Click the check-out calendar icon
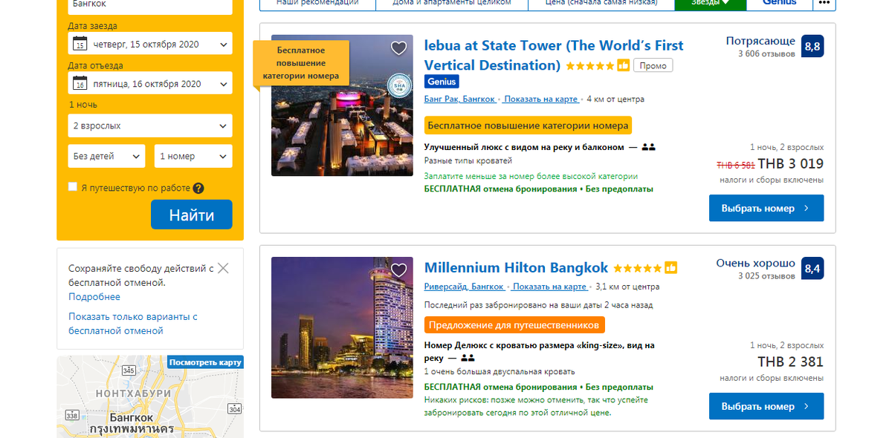Screen dimensions: 892x438 [80, 83]
